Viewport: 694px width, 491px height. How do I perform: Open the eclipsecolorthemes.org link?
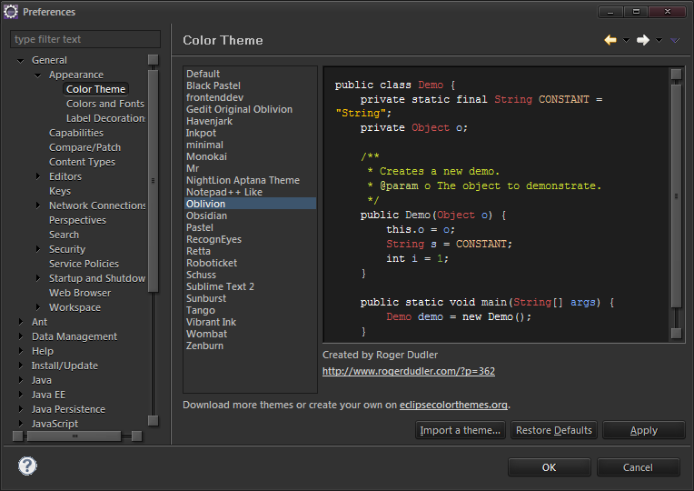pyautogui.click(x=453, y=405)
